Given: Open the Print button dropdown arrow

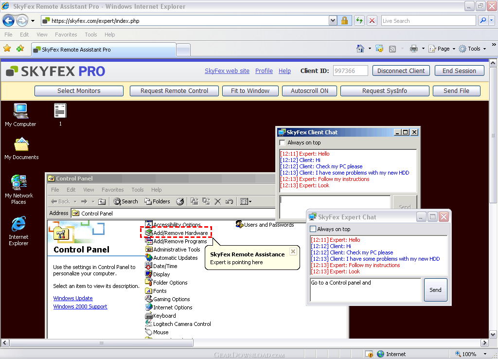Looking at the screenshot, I should pos(423,49).
